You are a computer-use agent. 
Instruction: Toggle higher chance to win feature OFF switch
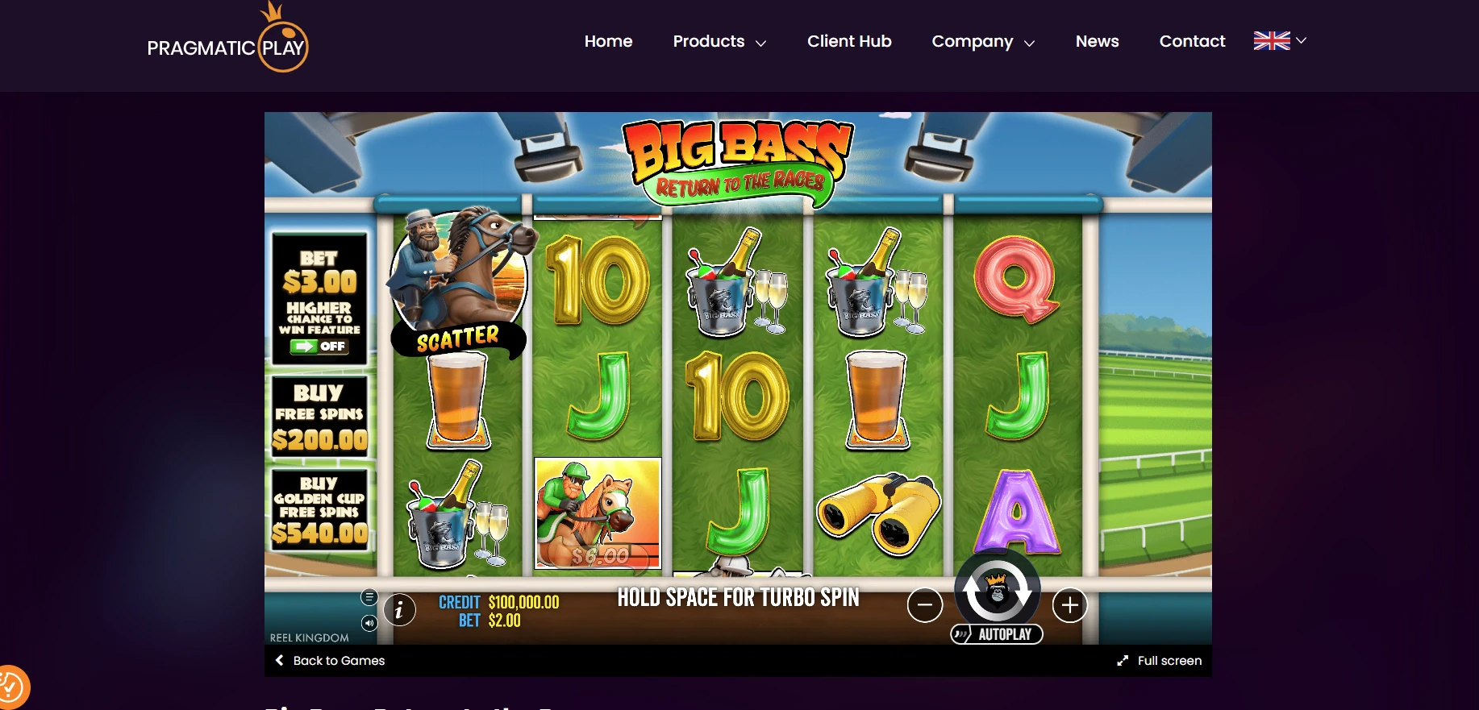[319, 347]
